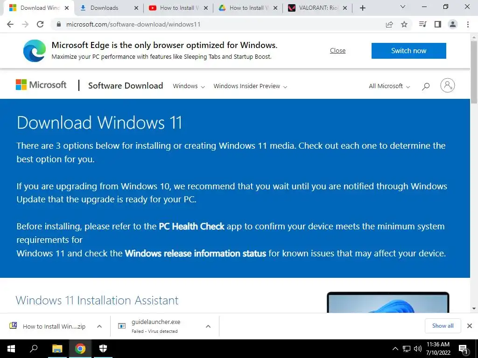Viewport: 478px width, 358px height.
Task: Show hidden system tray icons
Action: tap(395, 349)
